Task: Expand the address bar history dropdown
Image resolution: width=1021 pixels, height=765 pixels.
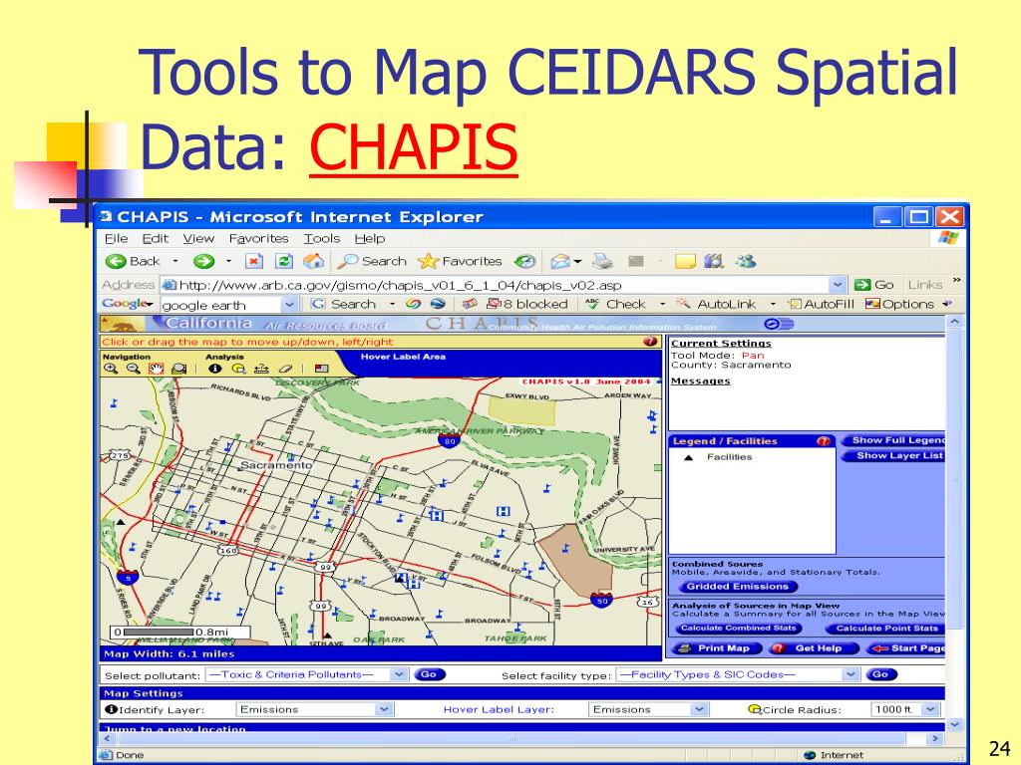Action: tap(838, 284)
